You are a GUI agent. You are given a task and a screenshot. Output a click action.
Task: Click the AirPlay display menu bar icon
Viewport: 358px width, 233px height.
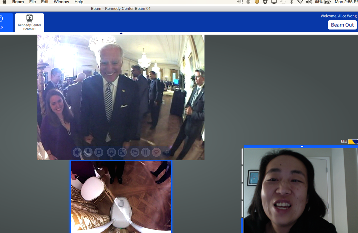274,2
